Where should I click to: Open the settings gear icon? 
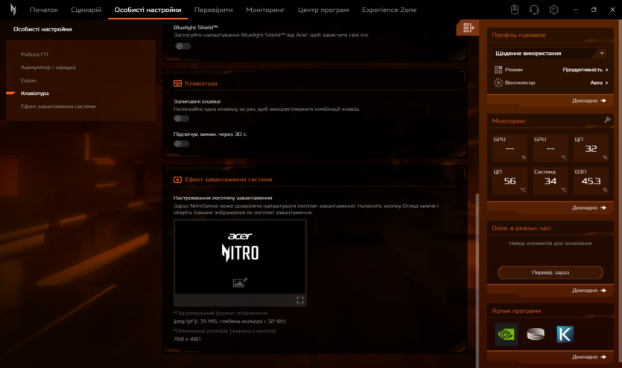pyautogui.click(x=553, y=10)
